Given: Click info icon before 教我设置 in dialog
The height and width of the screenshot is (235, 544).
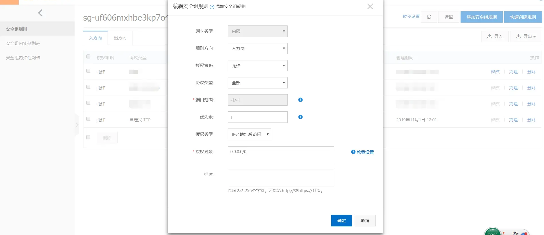Looking at the screenshot, I should click(353, 152).
